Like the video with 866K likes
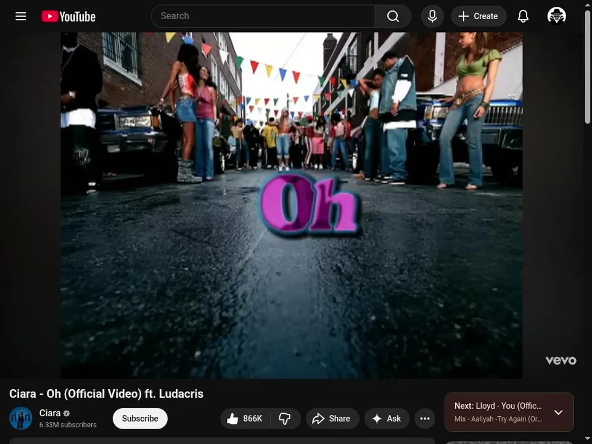Image resolution: width=592 pixels, height=444 pixels. coord(245,418)
